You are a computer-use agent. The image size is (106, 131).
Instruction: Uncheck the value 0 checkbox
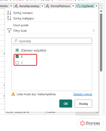(17, 56)
